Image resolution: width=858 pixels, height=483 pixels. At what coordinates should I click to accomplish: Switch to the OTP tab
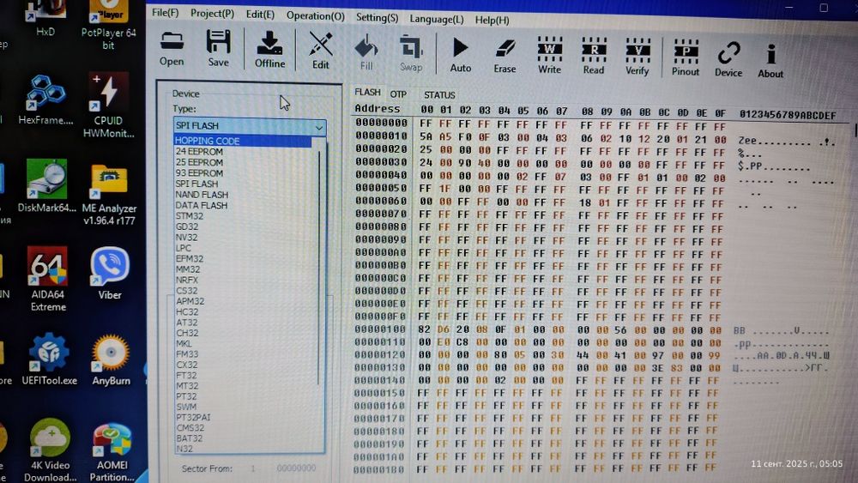tap(398, 94)
